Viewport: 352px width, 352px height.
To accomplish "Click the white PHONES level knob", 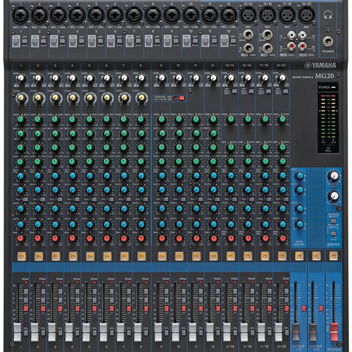I will pos(334,196).
